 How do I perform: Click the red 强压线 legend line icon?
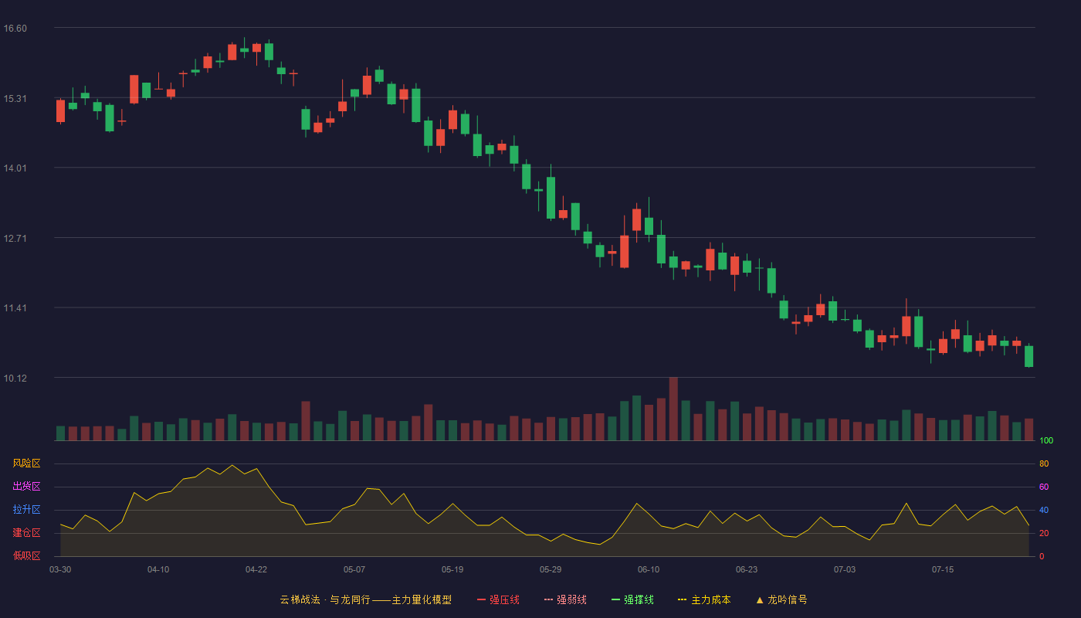481,599
